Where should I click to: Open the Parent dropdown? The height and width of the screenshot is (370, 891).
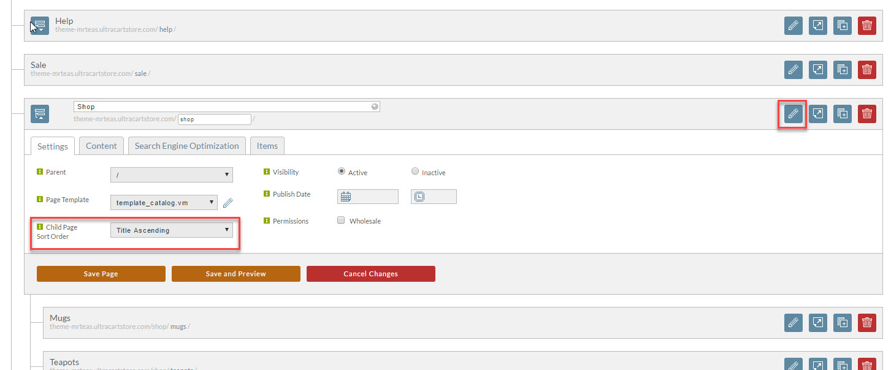point(172,175)
